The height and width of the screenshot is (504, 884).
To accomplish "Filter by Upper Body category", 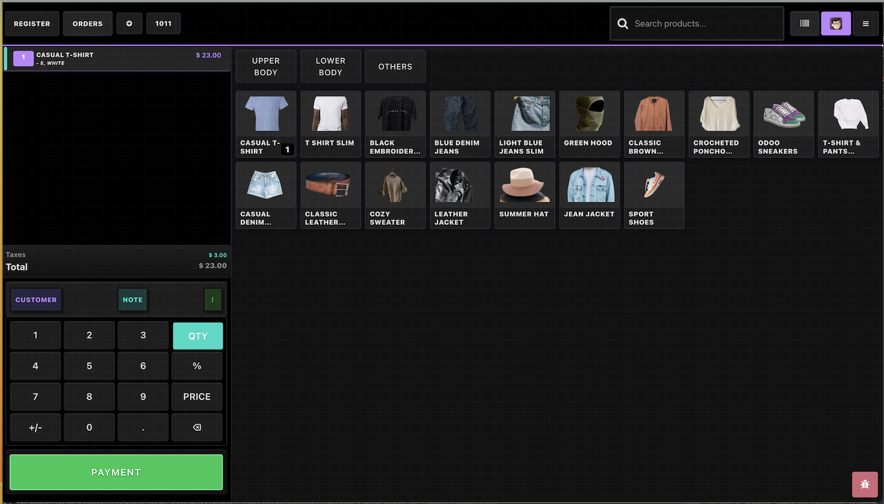I will [266, 67].
